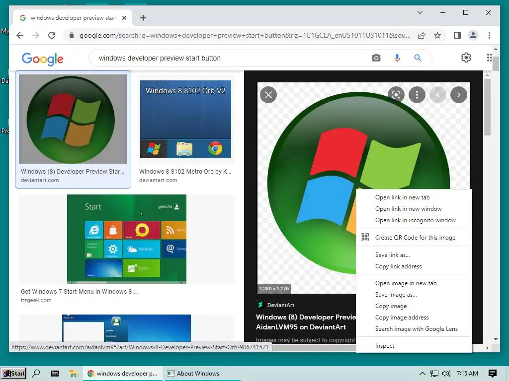Open Chrome three-dot menu
The width and height of the screenshot is (509, 381).
click(489, 35)
